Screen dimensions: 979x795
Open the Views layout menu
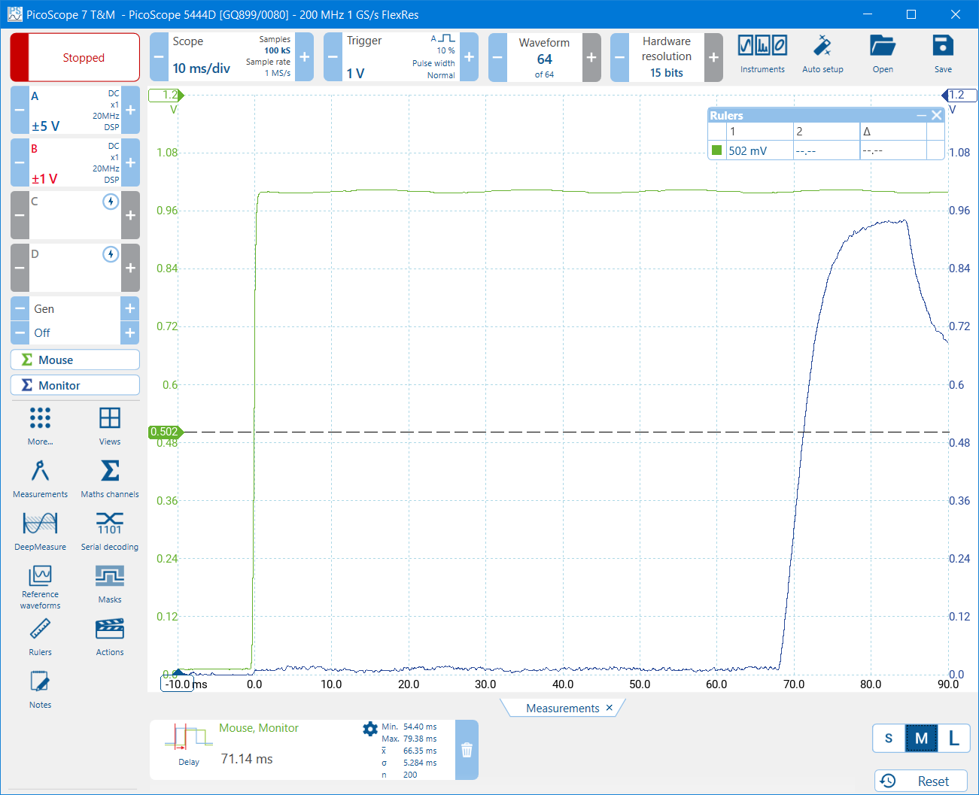click(x=110, y=426)
